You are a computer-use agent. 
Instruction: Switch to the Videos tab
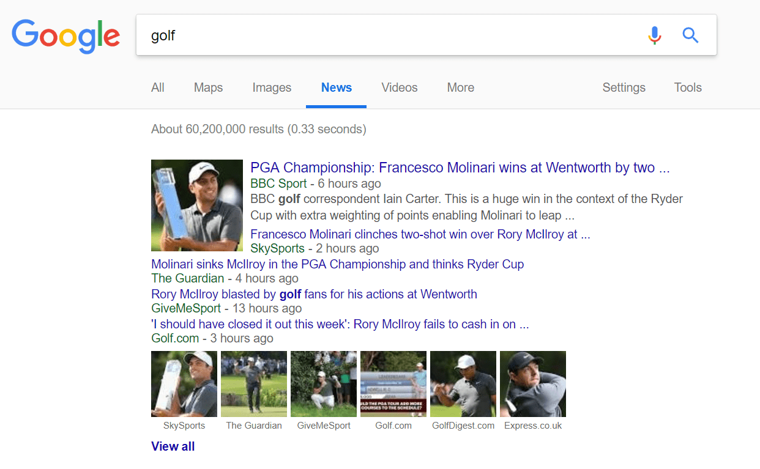coord(399,87)
